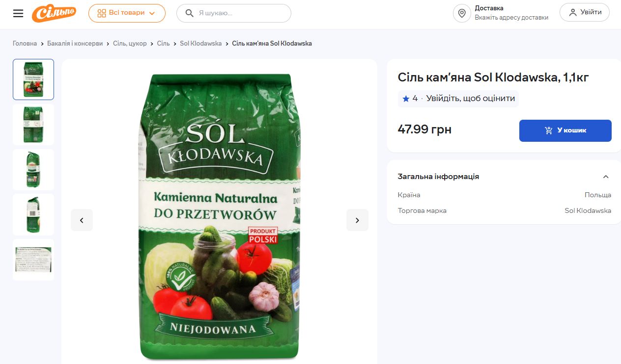The width and height of the screenshot is (621, 364).
Task: Show previous product image with left arrow
Action: (x=82, y=220)
